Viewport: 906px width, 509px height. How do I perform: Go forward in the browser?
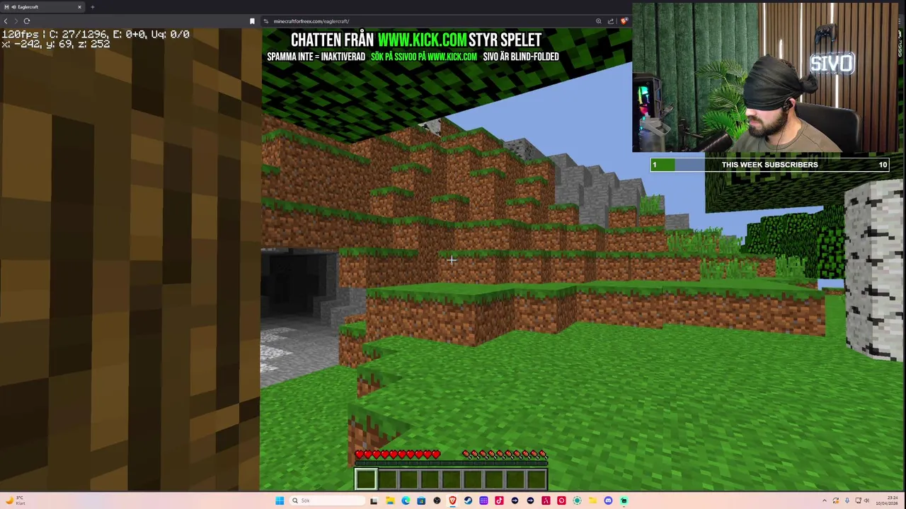point(16,21)
